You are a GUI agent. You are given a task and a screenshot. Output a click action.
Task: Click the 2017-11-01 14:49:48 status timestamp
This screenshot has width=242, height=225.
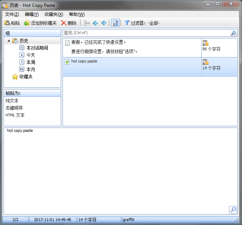click(x=52, y=220)
